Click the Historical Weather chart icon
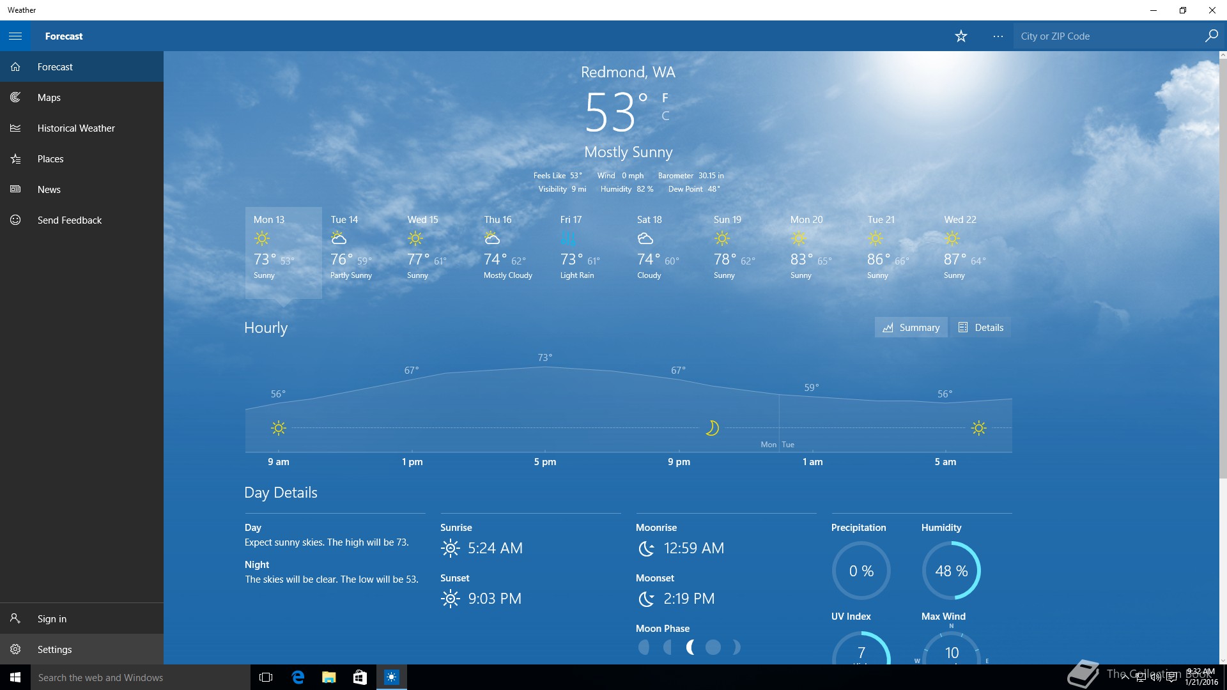The image size is (1227, 690). 15,128
